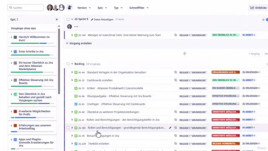This screenshot has height=151, width=268.
Task: Click orange swatch of Erfahrungen aus unserem Arbeitsalltag
Action: (x=15, y=125)
